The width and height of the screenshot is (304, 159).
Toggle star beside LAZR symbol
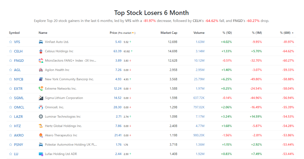coord(10,117)
